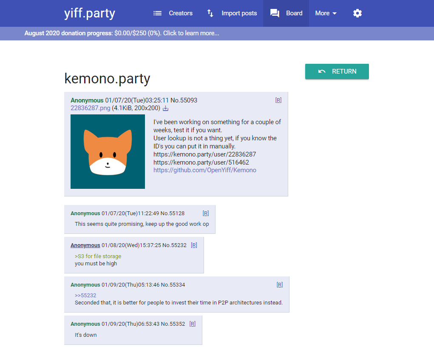
Task: Click the fox avatar thumbnail image
Action: click(108, 151)
